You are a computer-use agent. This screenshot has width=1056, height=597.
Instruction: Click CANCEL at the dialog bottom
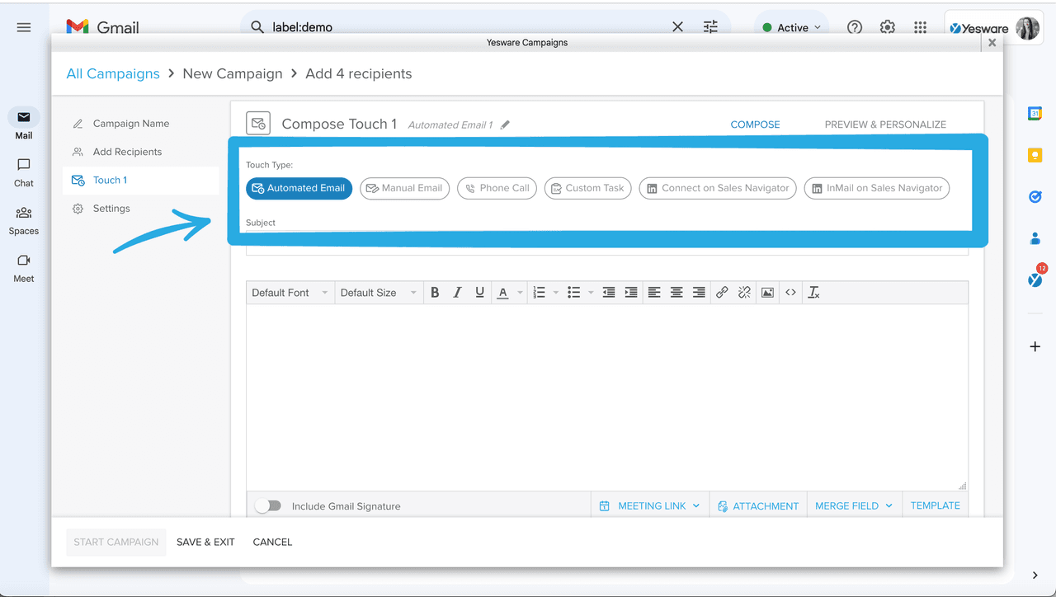(272, 542)
